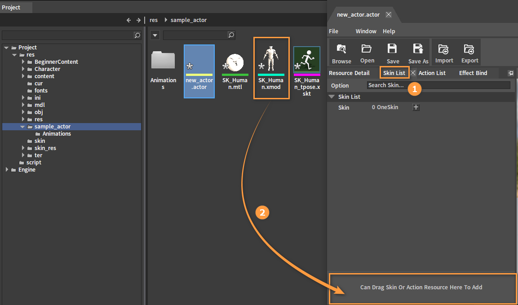Select the Engine node in the tree
This screenshot has height=305, width=518.
27,170
